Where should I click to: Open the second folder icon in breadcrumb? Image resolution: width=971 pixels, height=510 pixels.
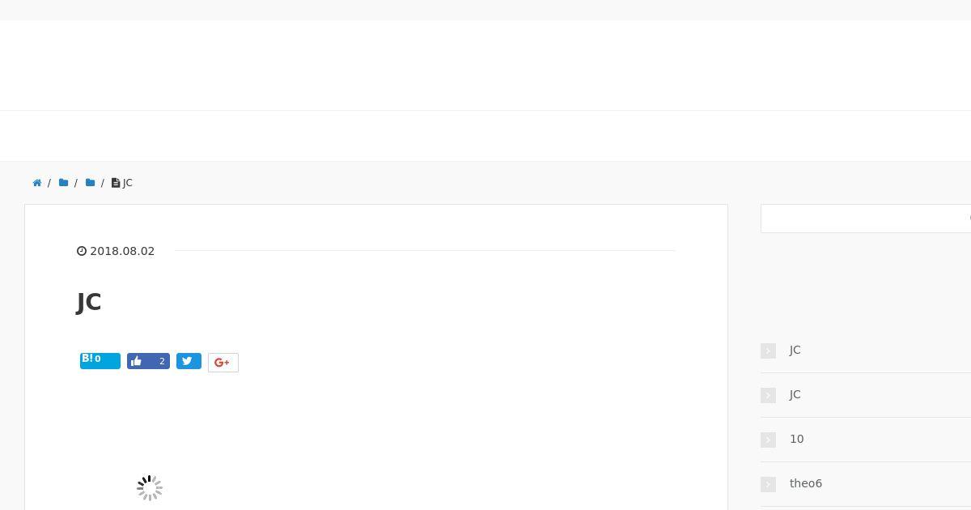coord(90,183)
